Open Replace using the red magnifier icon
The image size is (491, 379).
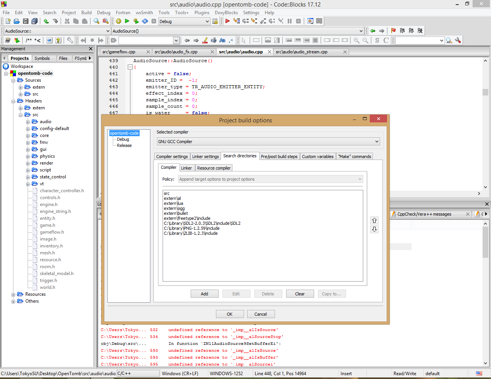pyautogui.click(x=105, y=21)
